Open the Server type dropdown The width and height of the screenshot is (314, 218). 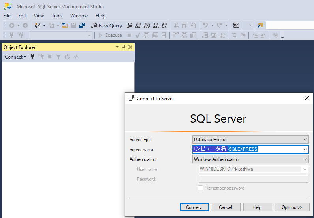click(305, 140)
